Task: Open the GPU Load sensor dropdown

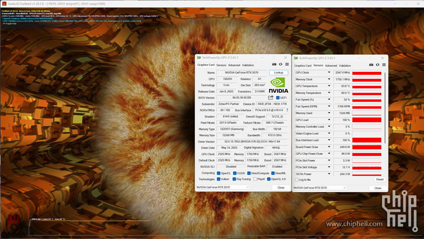Action: pos(329,120)
